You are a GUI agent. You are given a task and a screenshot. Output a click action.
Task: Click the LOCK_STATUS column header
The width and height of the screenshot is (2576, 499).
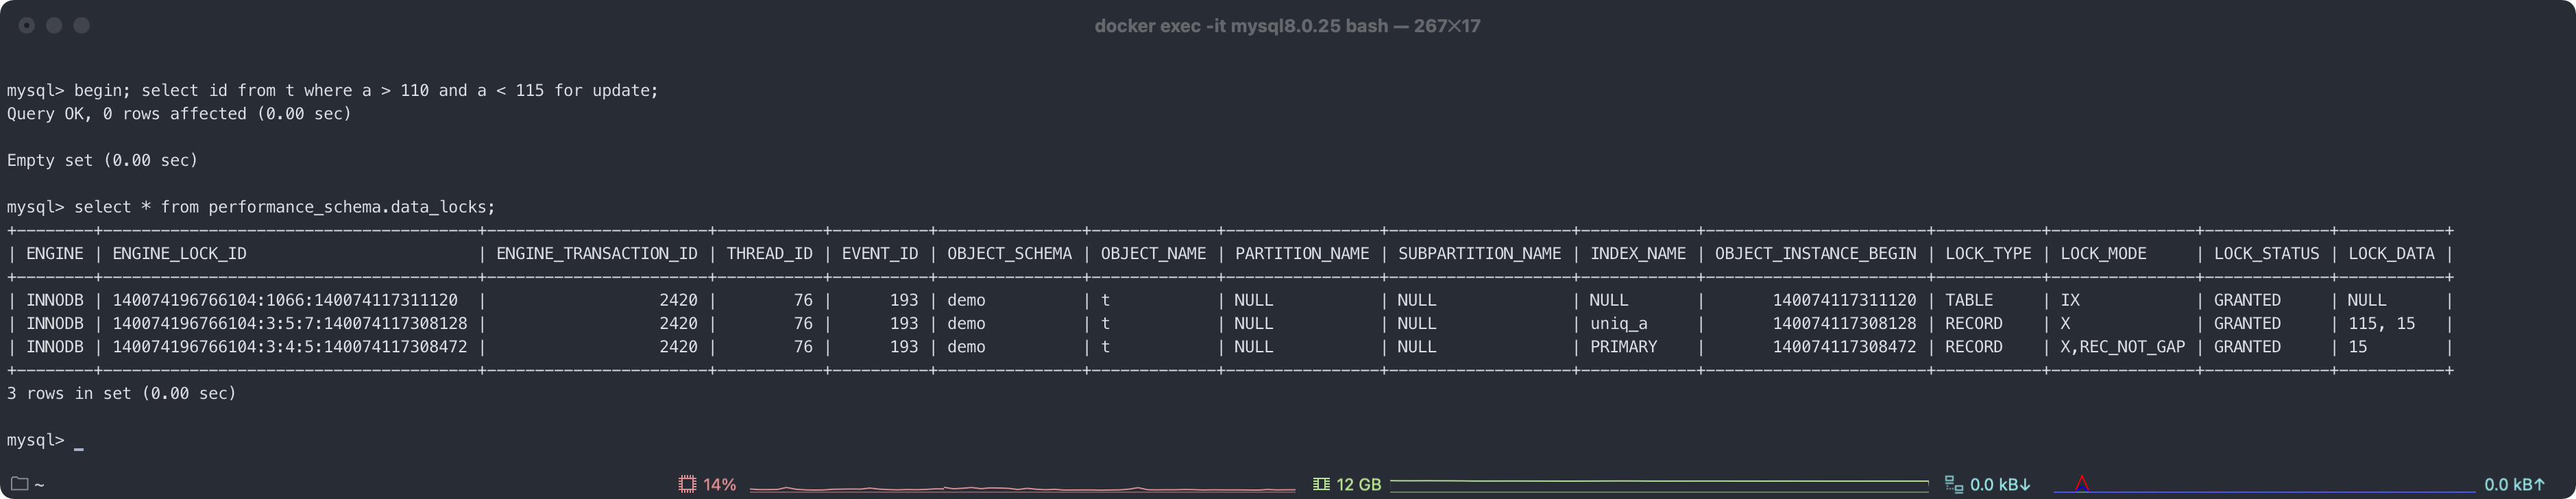2266,253
